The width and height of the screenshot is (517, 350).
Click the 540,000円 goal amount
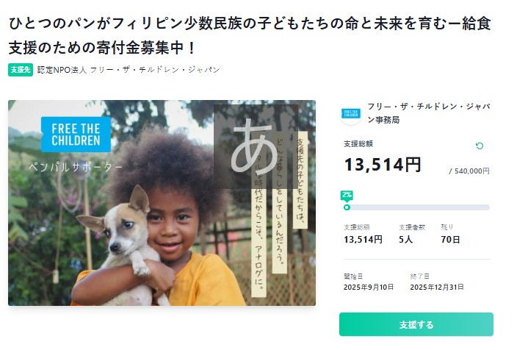point(469,171)
